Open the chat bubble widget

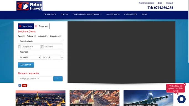coord(182,99)
